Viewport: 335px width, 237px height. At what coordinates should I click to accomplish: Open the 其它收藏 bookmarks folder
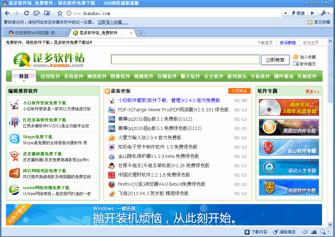coord(319,22)
